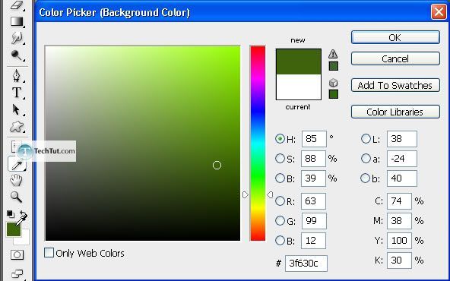
Task: Click a point on the vertical hue slider
Action: point(258,143)
